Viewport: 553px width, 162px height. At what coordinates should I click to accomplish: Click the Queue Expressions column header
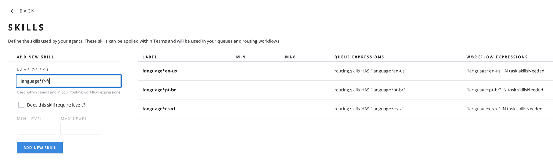tap(359, 57)
